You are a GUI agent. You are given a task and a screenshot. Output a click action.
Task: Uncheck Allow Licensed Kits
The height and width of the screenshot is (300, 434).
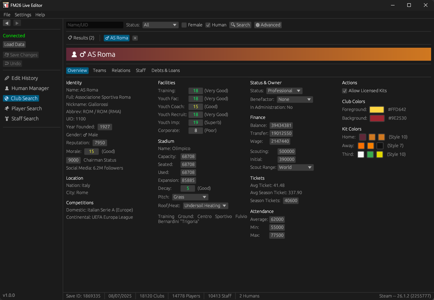(345, 91)
